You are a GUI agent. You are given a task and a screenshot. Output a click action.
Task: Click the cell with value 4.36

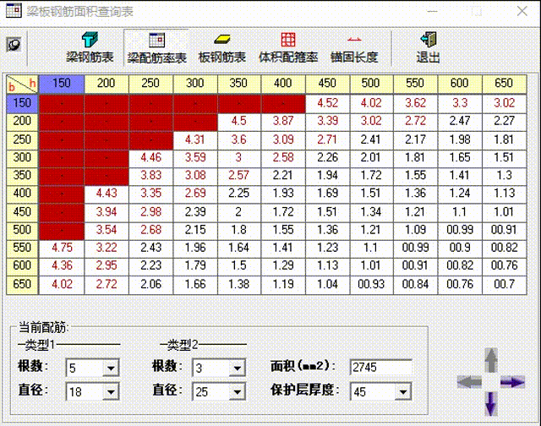coord(62,266)
